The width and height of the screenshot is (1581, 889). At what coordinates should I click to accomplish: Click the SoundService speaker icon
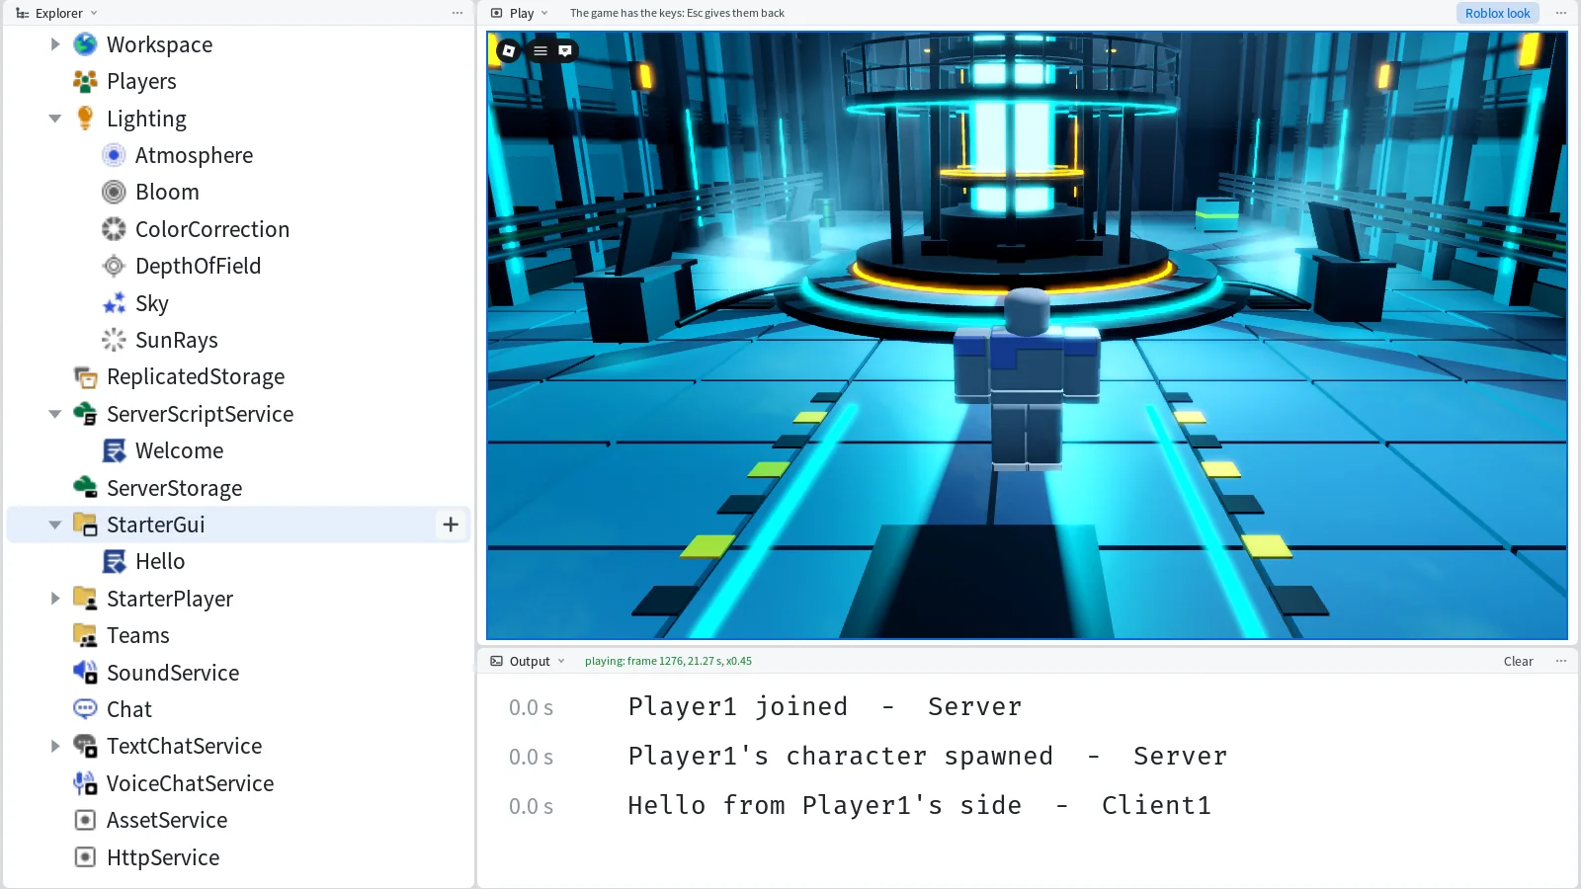pyautogui.click(x=86, y=673)
